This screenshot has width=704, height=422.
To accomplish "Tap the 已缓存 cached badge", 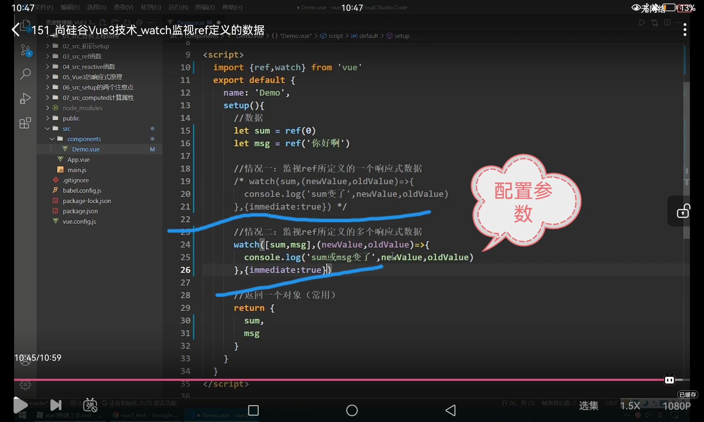I will coord(687,395).
